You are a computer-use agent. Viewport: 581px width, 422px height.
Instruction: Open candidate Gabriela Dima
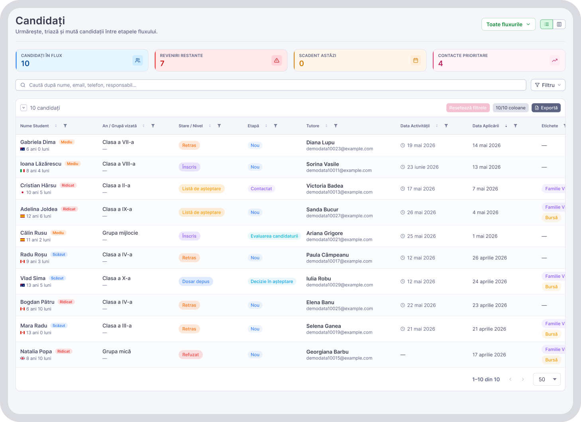[38, 142]
